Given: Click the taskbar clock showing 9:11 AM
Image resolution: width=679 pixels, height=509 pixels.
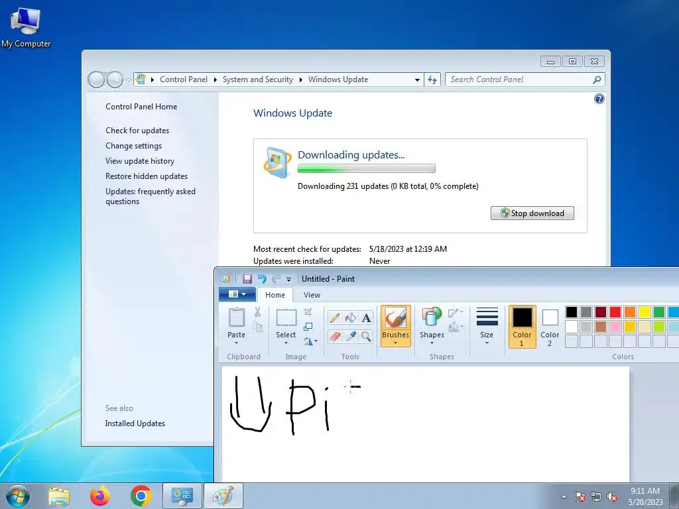Looking at the screenshot, I should click(x=645, y=496).
